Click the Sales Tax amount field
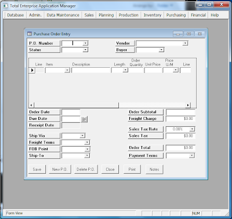 pyautogui.click(x=180, y=136)
